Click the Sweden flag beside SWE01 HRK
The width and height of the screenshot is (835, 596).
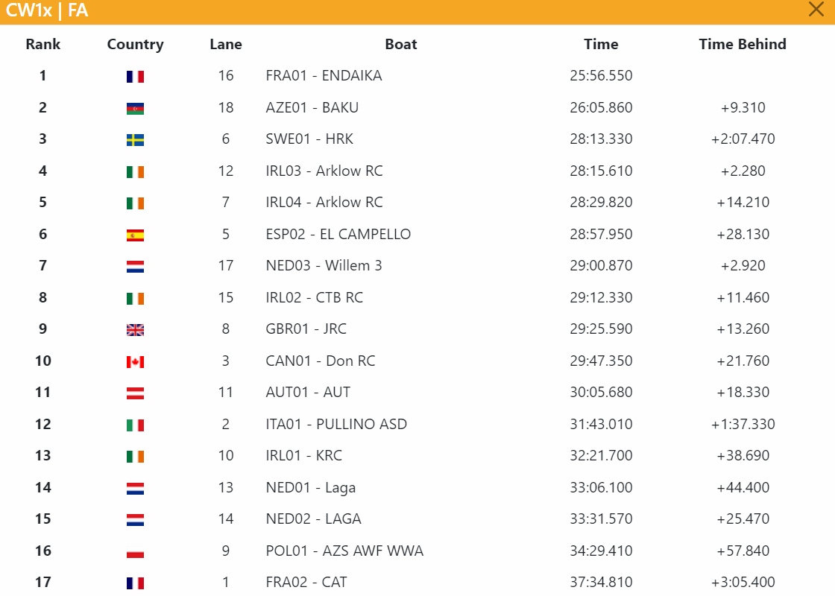click(135, 140)
